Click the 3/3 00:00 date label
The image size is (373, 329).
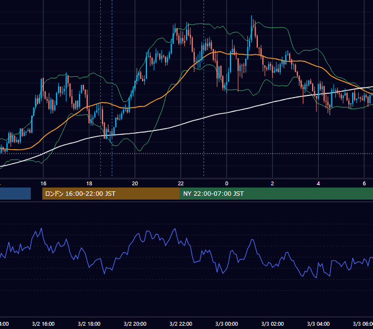coord(227,324)
